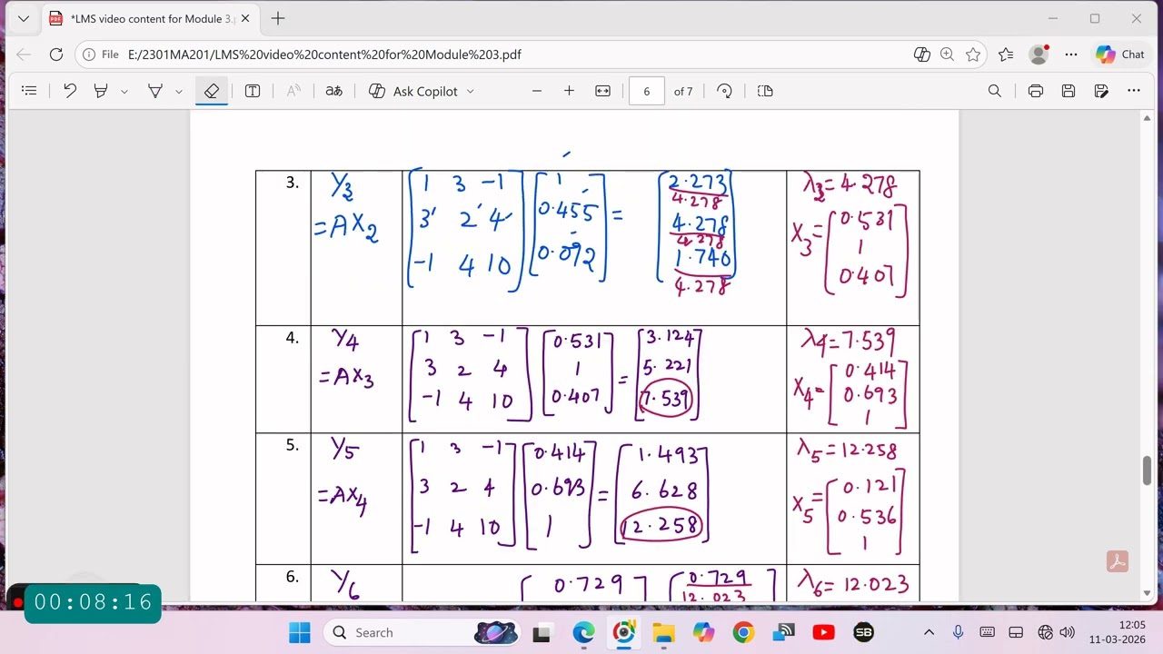Click the address bar zoom icon

coord(948,54)
